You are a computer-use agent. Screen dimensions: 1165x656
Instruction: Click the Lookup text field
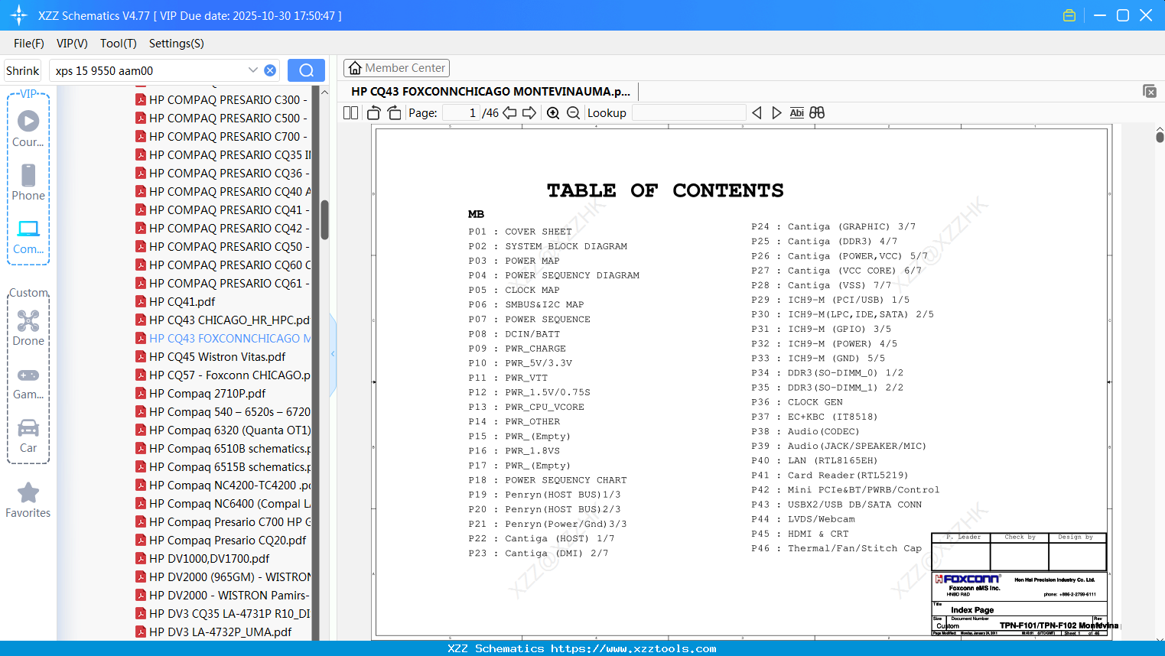pyautogui.click(x=688, y=113)
